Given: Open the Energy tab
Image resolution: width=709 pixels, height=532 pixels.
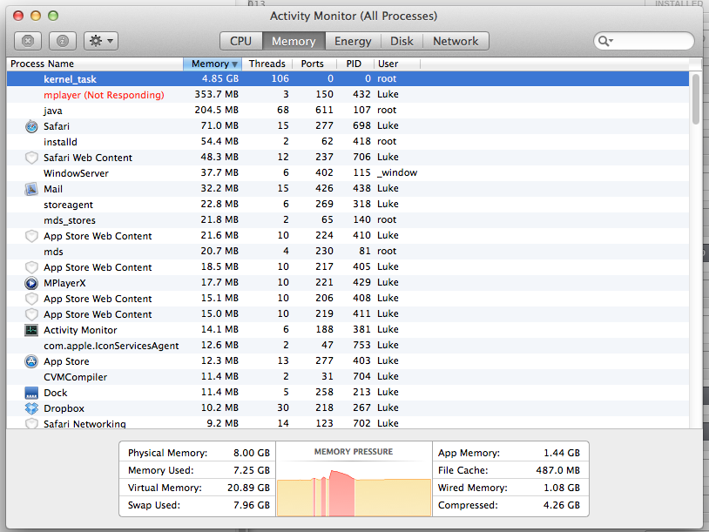Looking at the screenshot, I should click(353, 41).
